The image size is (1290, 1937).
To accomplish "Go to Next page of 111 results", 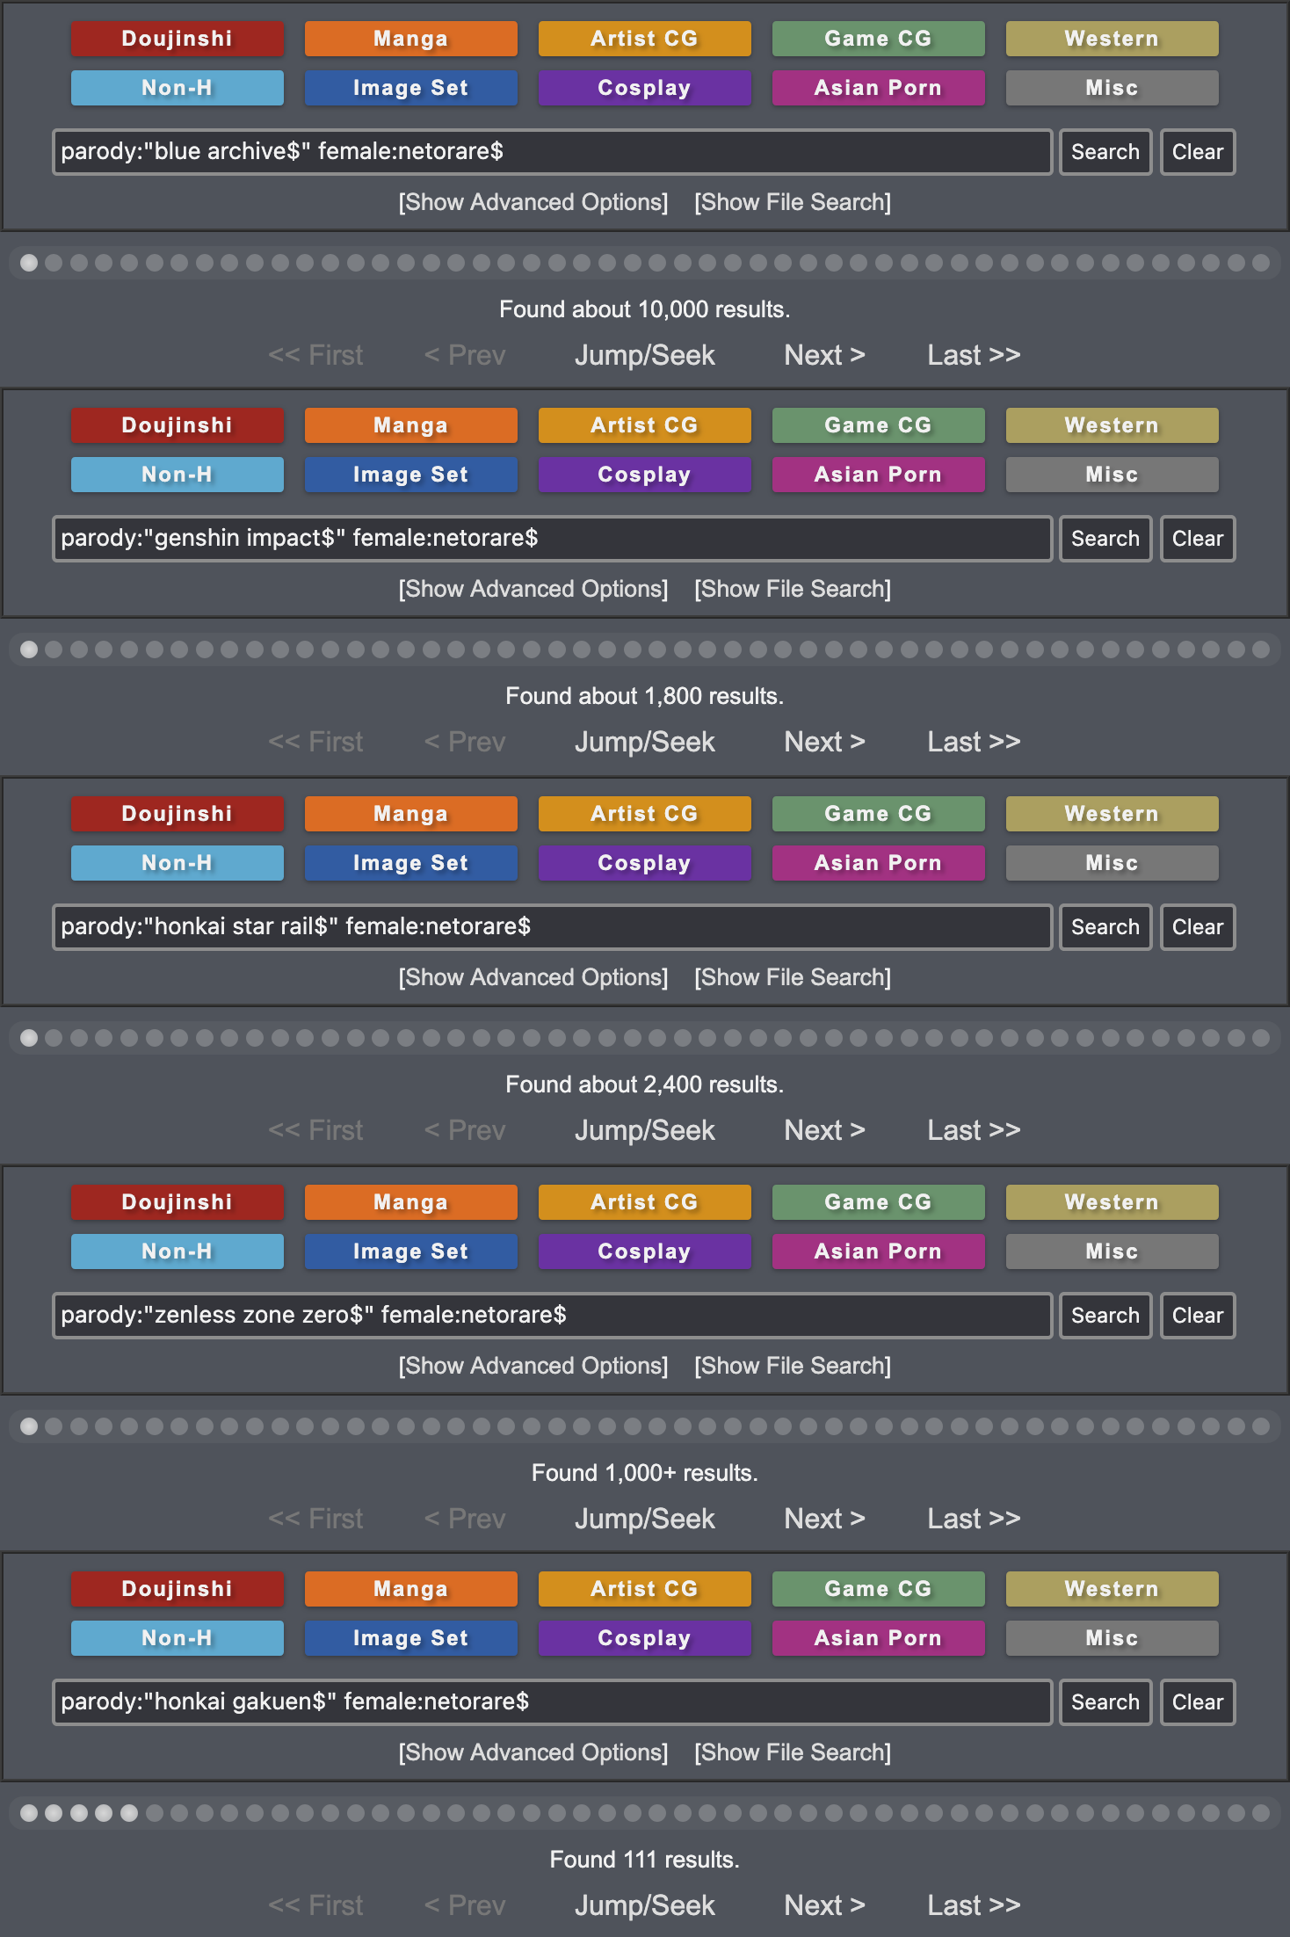I will coord(824,1905).
